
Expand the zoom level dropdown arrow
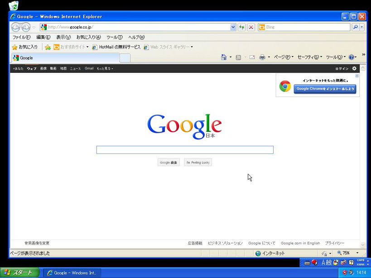click(x=357, y=253)
